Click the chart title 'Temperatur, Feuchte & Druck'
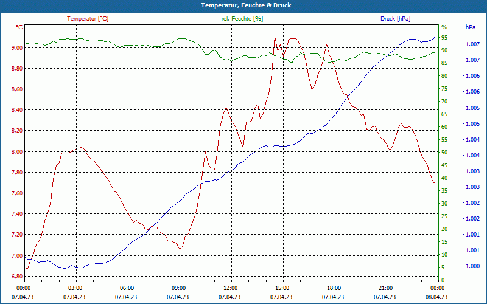487x304 pixels. coord(246,5)
